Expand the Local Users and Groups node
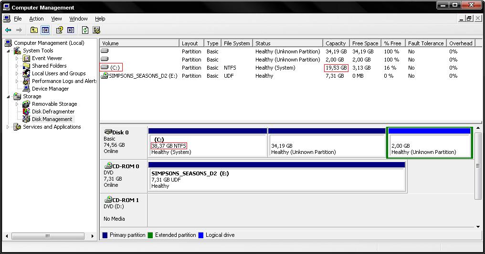The height and width of the screenshot is (254, 485). (x=17, y=73)
